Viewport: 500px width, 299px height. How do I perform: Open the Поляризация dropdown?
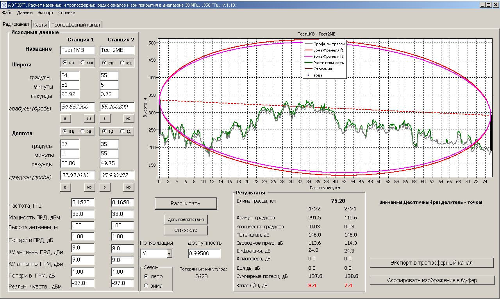(x=170, y=254)
